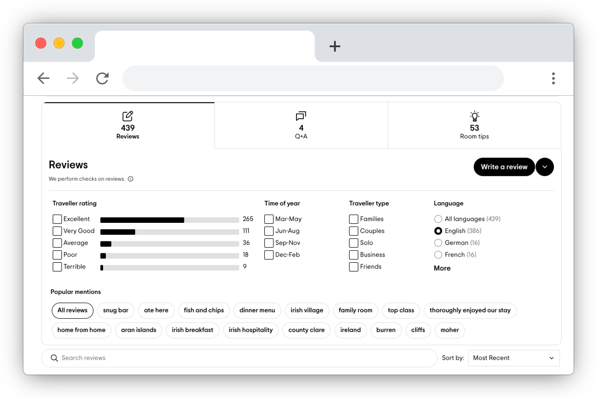Click the Average rating bar
This screenshot has width=597, height=398.
coord(169,244)
